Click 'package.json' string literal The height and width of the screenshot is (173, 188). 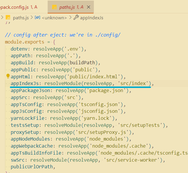[106, 91]
